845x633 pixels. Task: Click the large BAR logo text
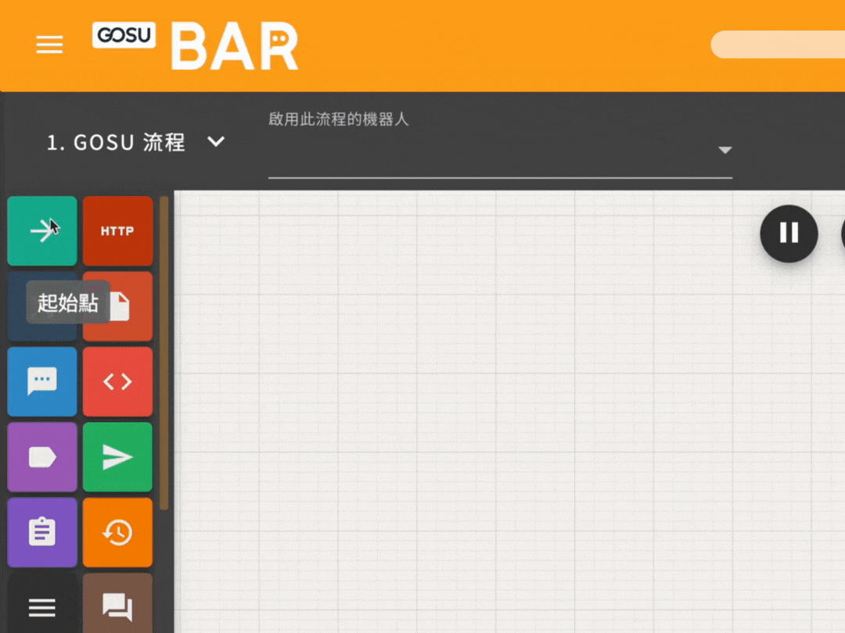click(234, 47)
